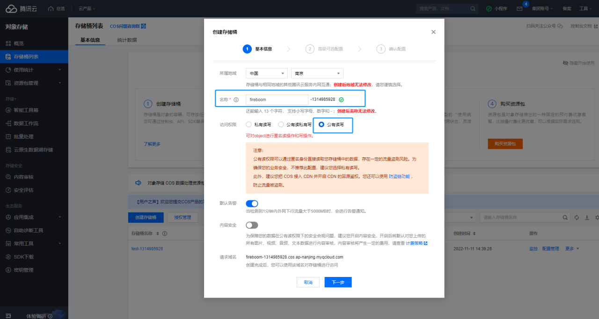
Task: Open the 南京 city dropdown
Action: tap(317, 73)
